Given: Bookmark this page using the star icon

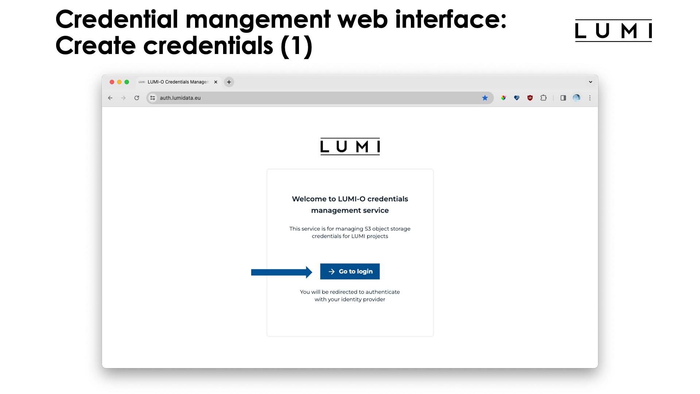Looking at the screenshot, I should [x=485, y=98].
